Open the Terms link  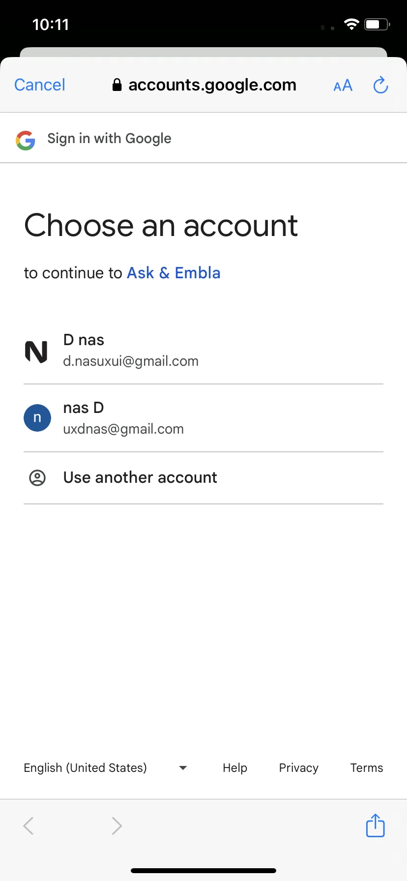[366, 768]
